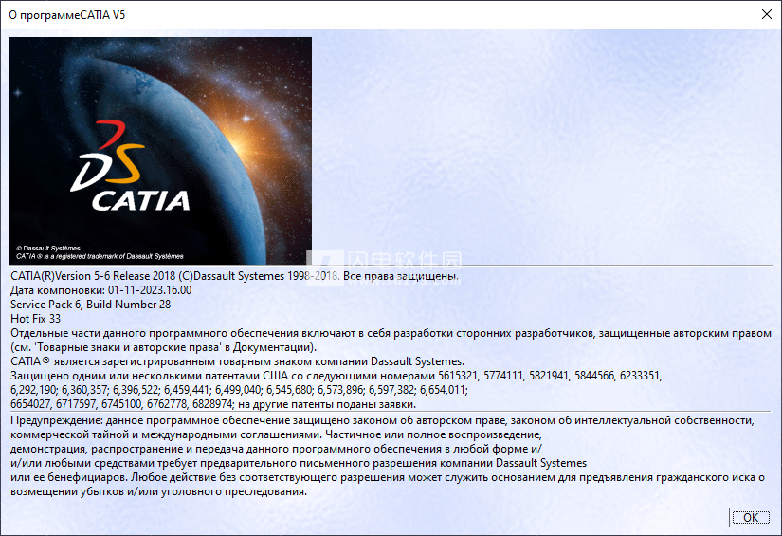
Task: Click the OK button
Action: tap(751, 518)
